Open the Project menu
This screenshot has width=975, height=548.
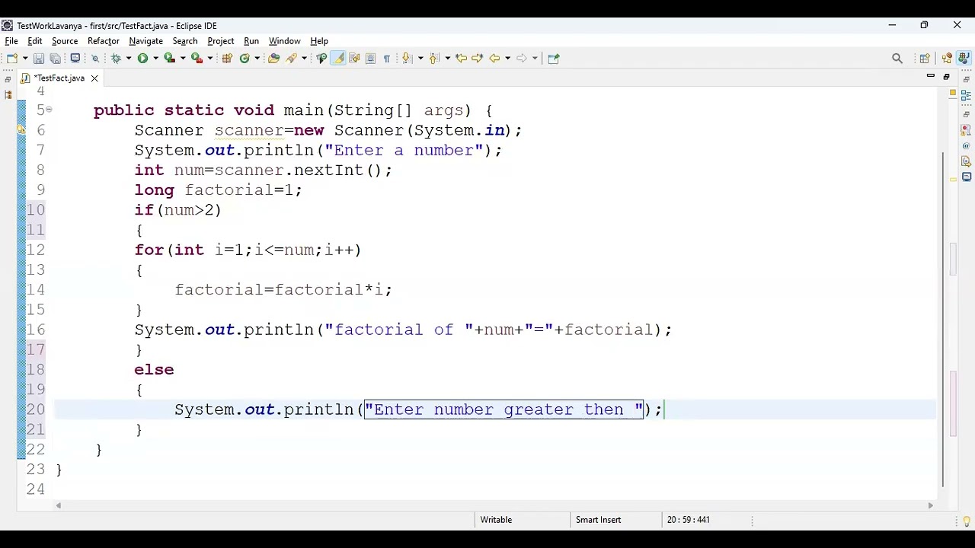[x=221, y=41]
